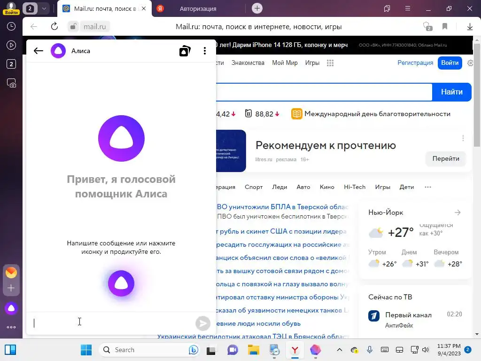481x361 pixels.
Task: Open Yandex Browser taskbar icon
Action: (295, 350)
